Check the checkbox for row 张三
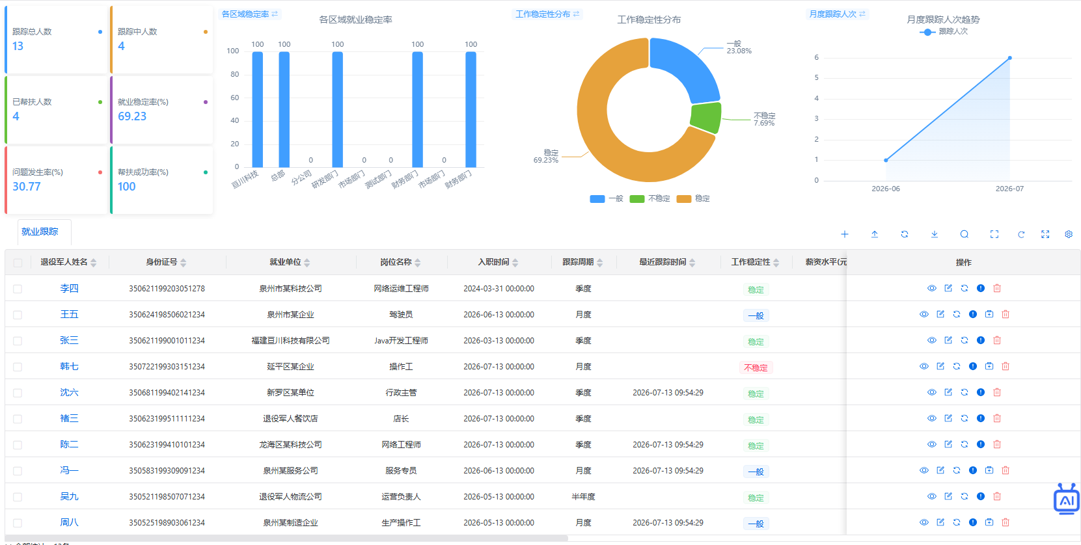Image resolution: width=1081 pixels, height=545 pixels. click(x=18, y=341)
